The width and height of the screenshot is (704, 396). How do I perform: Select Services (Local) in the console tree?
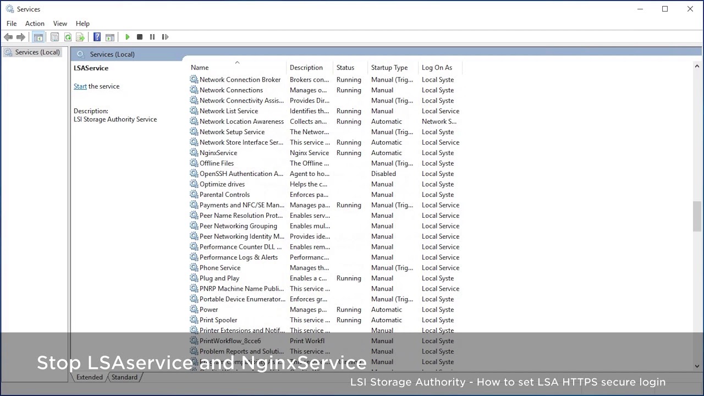37,52
